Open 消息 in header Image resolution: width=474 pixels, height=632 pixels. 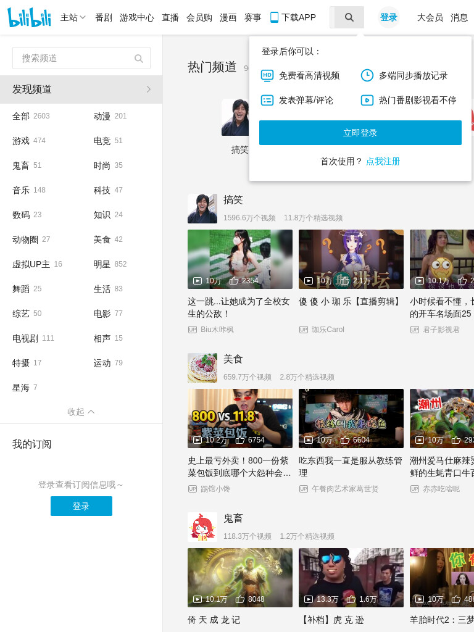(x=459, y=17)
